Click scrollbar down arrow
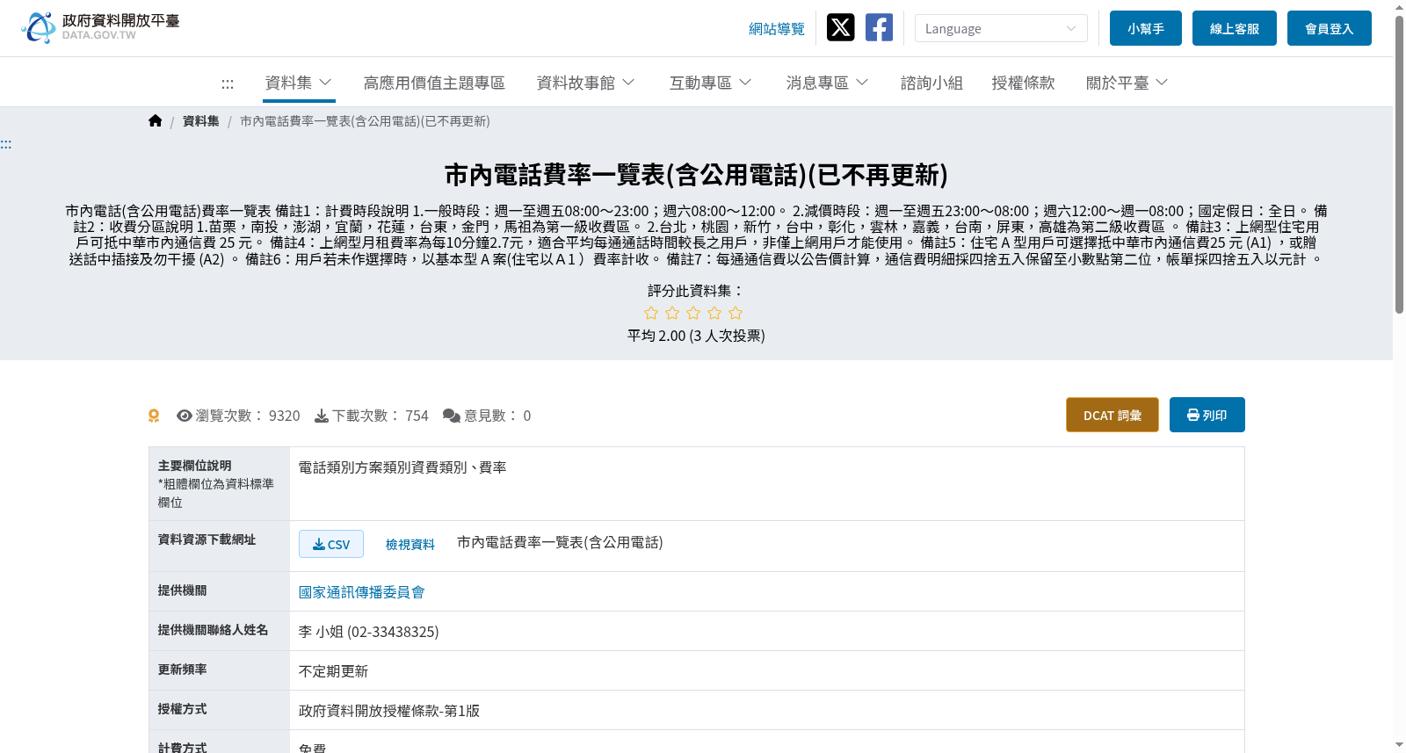 (x=1399, y=745)
